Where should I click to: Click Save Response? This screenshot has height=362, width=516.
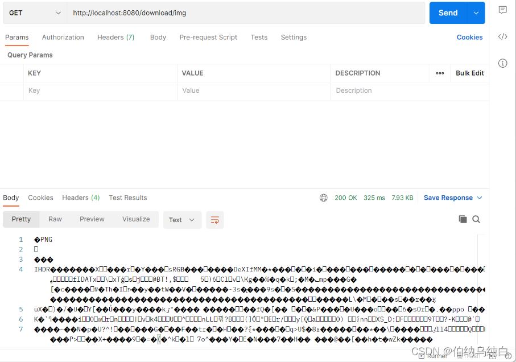tap(448, 198)
